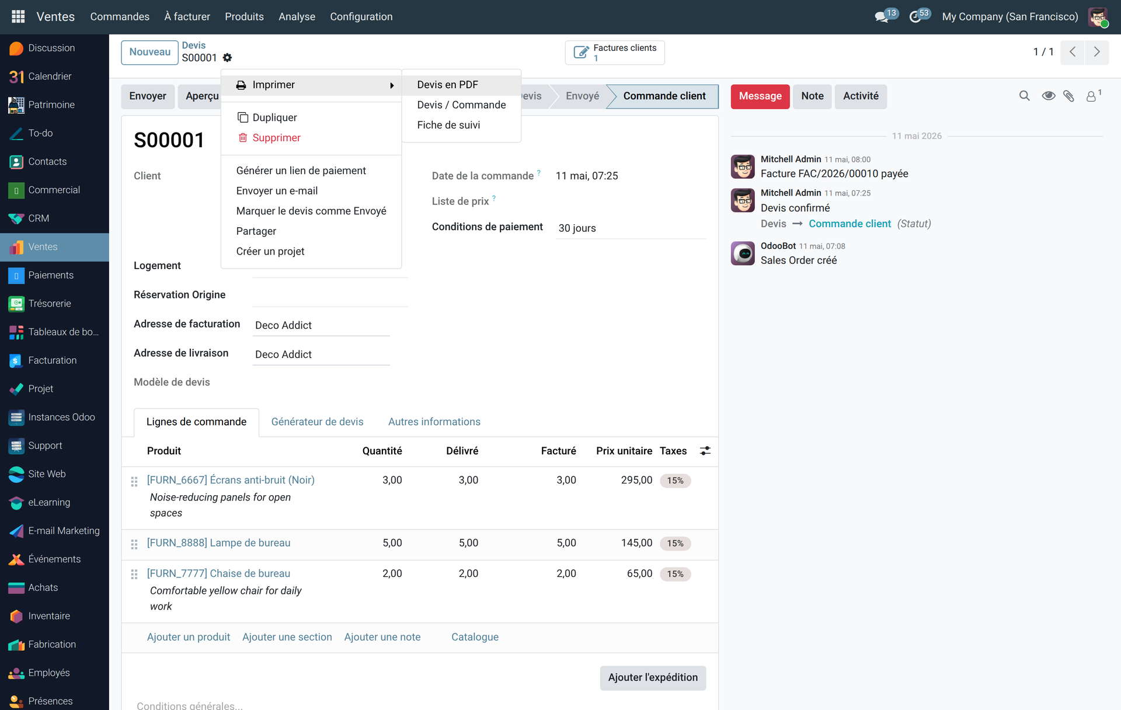The height and width of the screenshot is (710, 1121).
Task: Show followers via the person icon
Action: (1092, 96)
